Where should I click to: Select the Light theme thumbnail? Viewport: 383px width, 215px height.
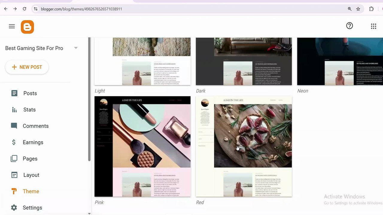(x=142, y=61)
